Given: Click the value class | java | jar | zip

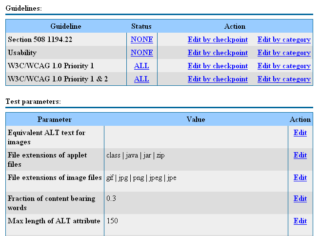Looking at the screenshot, I should coord(136,156).
